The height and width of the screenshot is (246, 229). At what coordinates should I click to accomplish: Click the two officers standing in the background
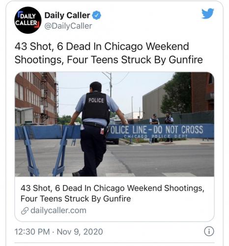[162, 127]
